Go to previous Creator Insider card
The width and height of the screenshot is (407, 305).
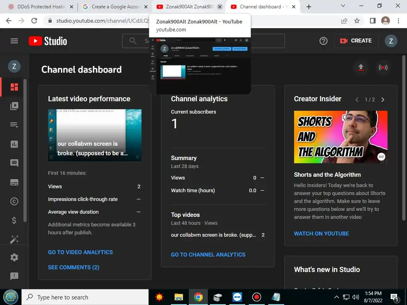357,100
